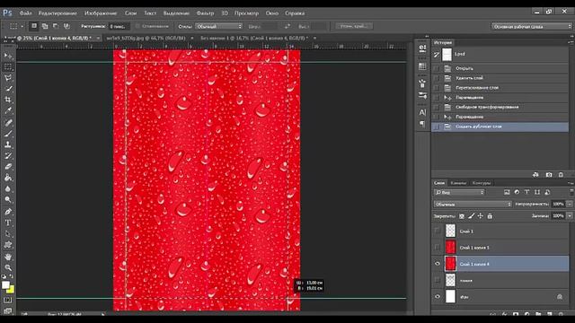Select the Dodge tool

click(x=8, y=200)
